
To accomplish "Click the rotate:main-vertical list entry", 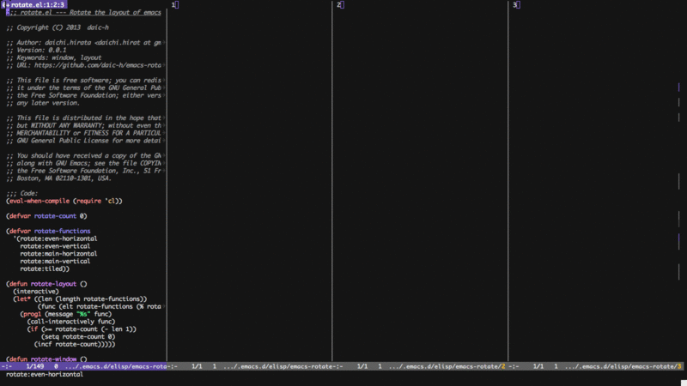I will pyautogui.click(x=55, y=262).
